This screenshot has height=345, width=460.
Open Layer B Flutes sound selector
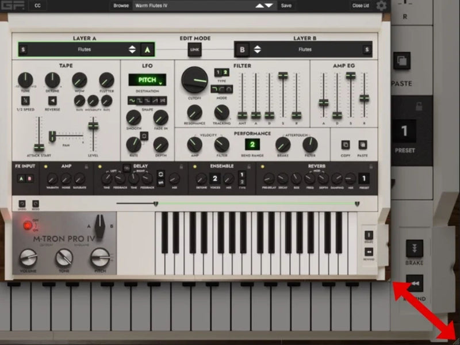pyautogui.click(x=305, y=49)
